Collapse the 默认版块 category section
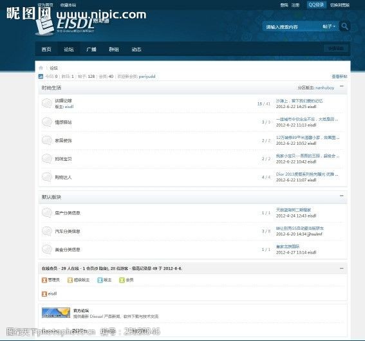The height and width of the screenshot is (341, 365). [x=341, y=196]
